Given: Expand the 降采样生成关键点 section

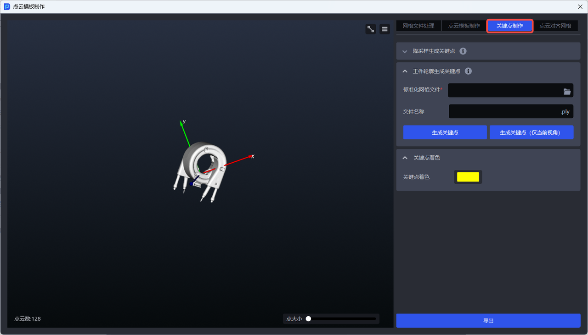Looking at the screenshot, I should 405,51.
